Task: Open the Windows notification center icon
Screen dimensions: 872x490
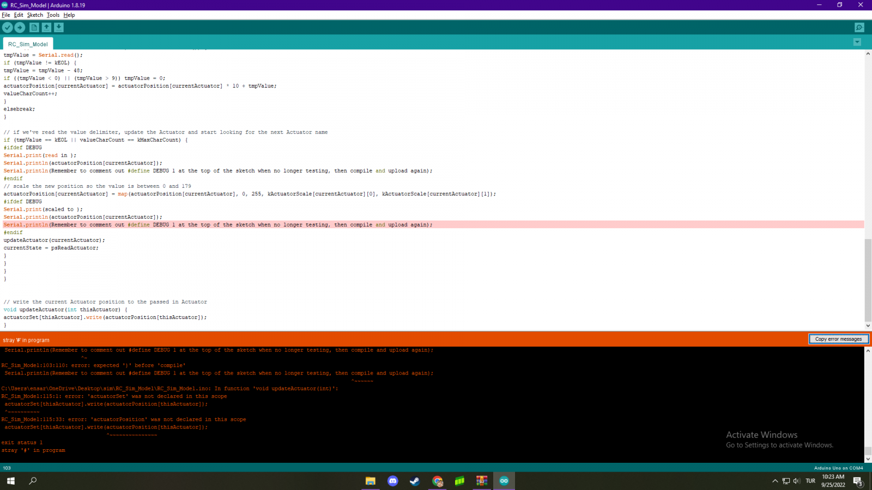Action: pos(858,481)
